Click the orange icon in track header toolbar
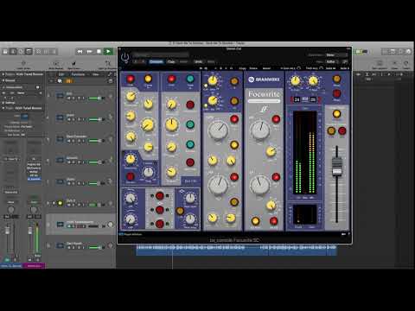The height and width of the screenshot is (311, 415). pyautogui.click(x=68, y=81)
